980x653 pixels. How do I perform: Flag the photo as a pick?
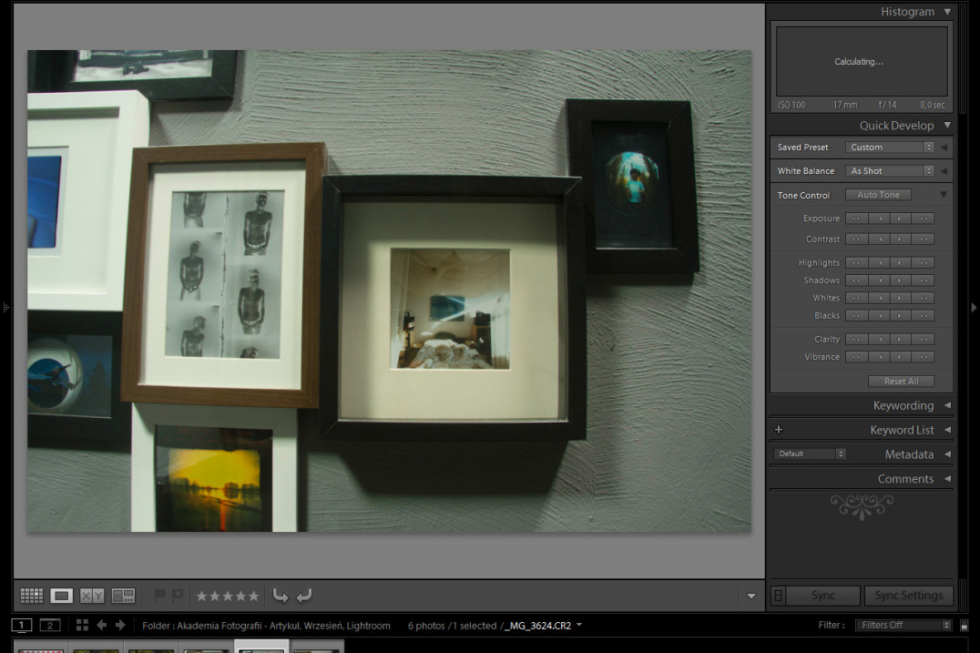tap(160, 596)
